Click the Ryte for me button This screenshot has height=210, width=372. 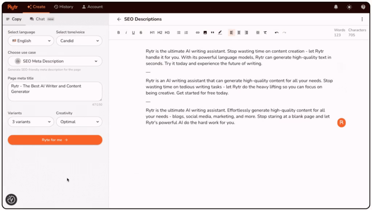click(55, 140)
